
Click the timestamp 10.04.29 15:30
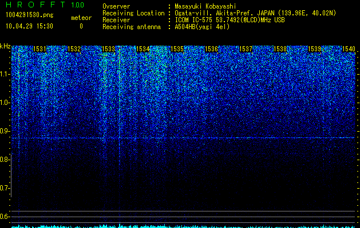(x=29, y=26)
